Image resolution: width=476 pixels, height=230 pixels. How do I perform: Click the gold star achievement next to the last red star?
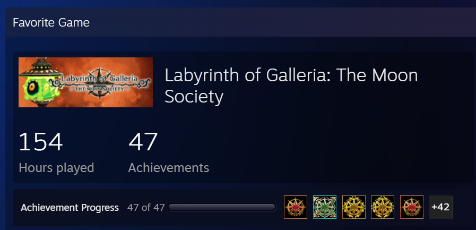(x=383, y=207)
